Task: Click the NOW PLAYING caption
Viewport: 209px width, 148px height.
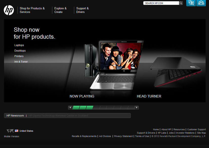Action: (x=82, y=96)
